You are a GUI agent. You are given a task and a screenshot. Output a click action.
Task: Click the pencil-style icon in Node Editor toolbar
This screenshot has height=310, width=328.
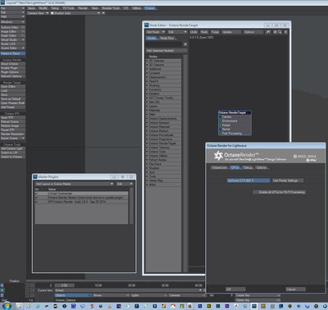coord(268,32)
